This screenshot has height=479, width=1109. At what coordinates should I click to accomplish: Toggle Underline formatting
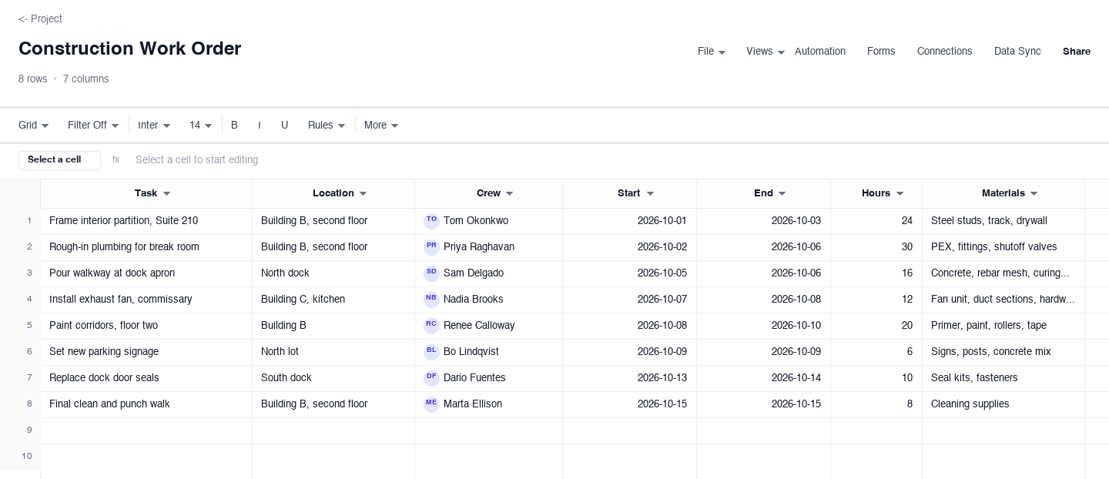(x=284, y=125)
